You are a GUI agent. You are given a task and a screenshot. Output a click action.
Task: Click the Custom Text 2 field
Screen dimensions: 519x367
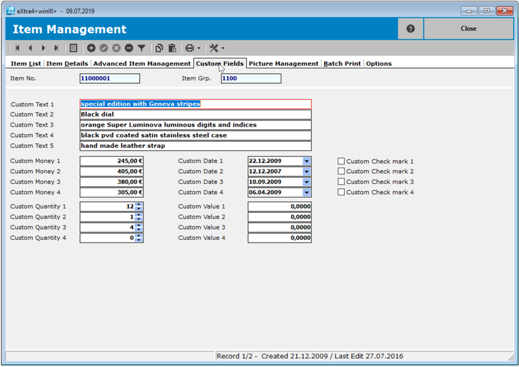(x=195, y=115)
